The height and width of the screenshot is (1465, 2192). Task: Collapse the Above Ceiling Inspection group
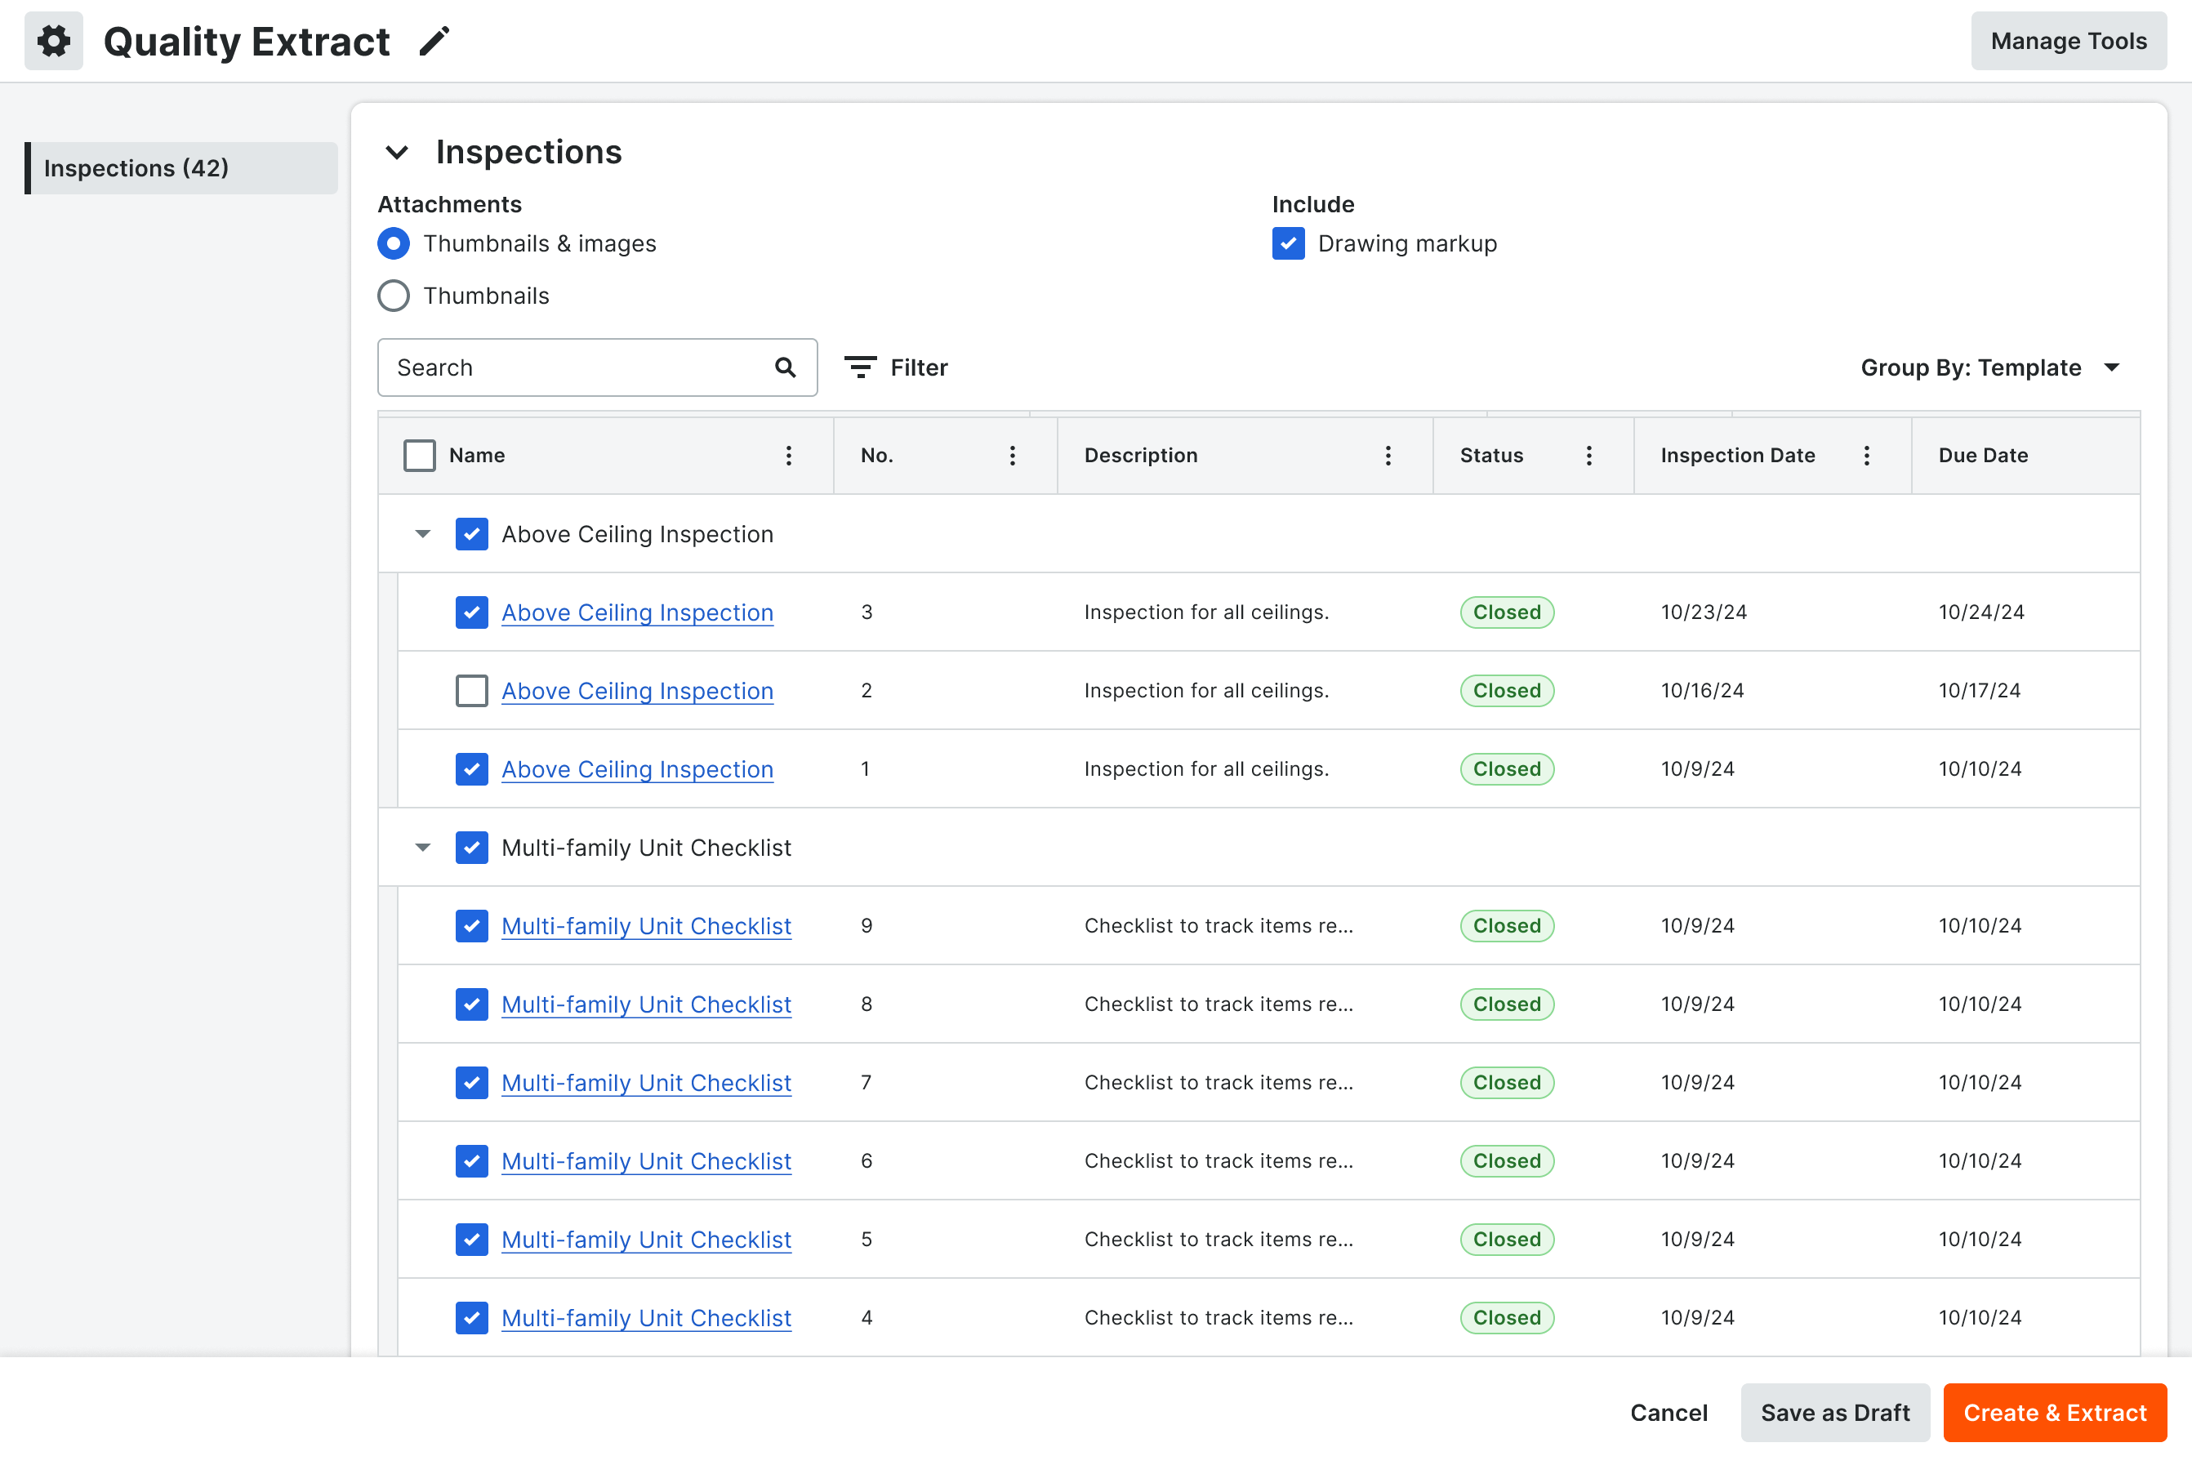point(422,533)
